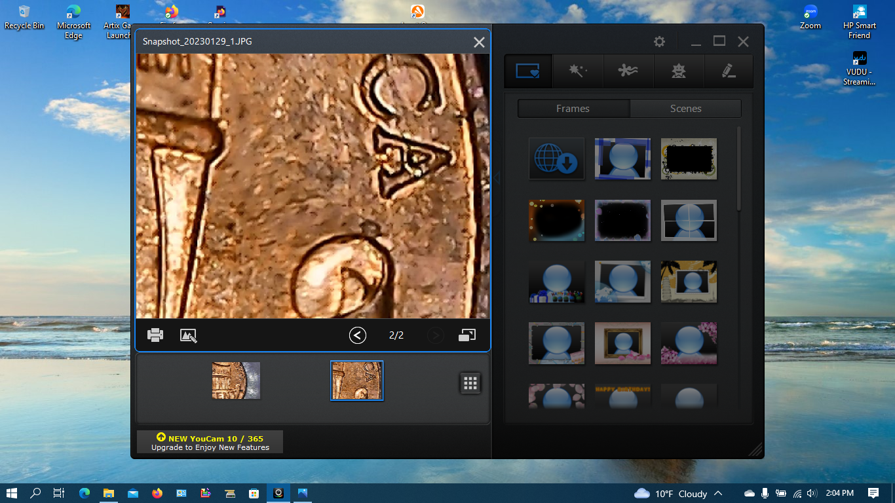
Task: Collapse the effects panel with side arrow
Action: (497, 178)
